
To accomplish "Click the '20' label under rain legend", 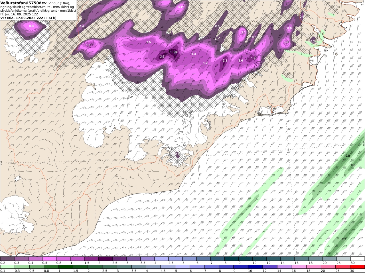I will tap(323, 271).
